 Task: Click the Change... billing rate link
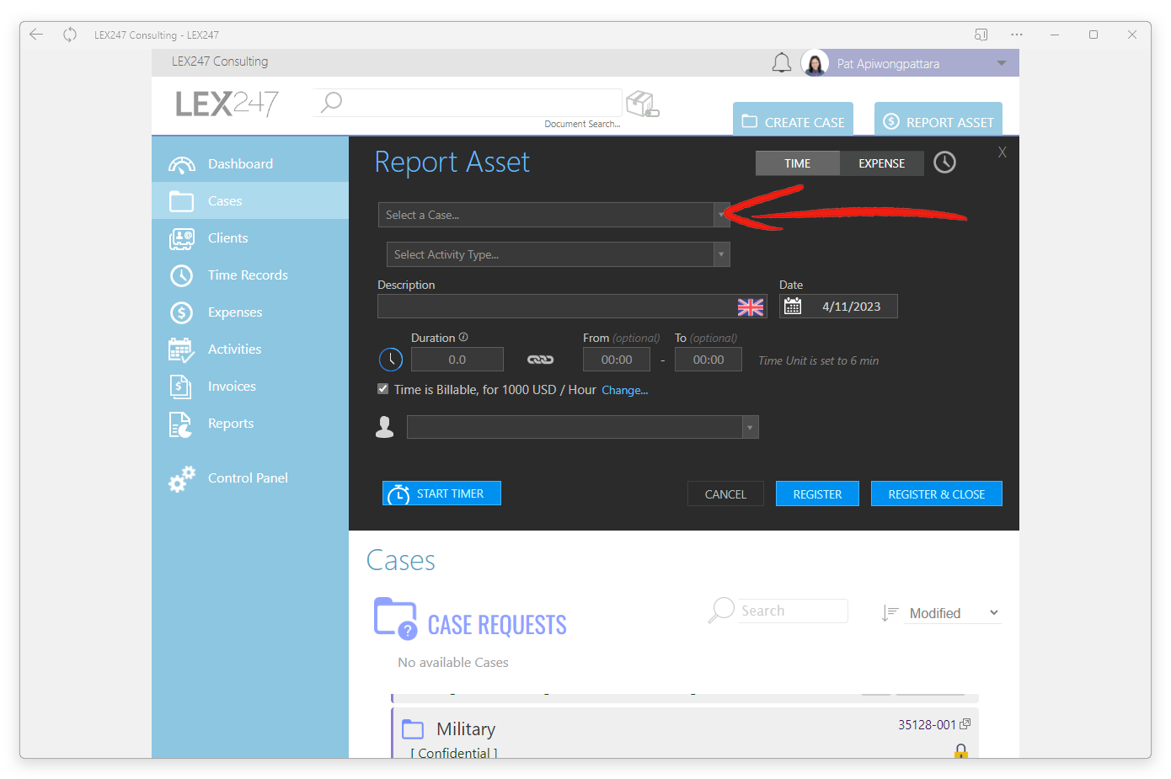(x=624, y=390)
